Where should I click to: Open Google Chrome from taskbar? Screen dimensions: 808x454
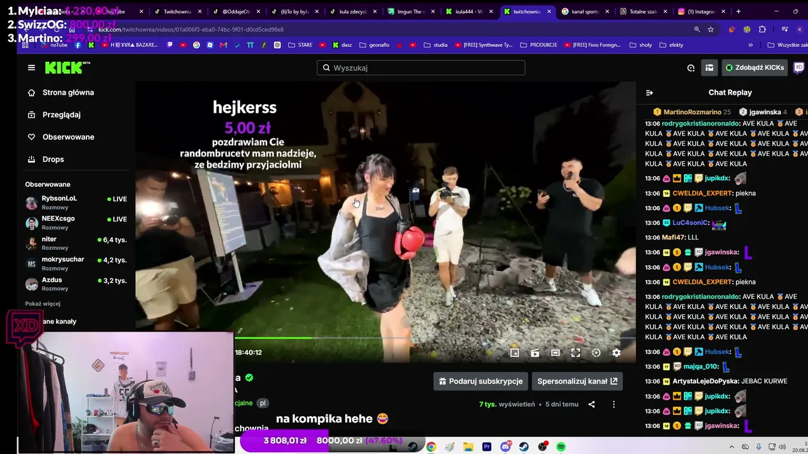pos(431,447)
